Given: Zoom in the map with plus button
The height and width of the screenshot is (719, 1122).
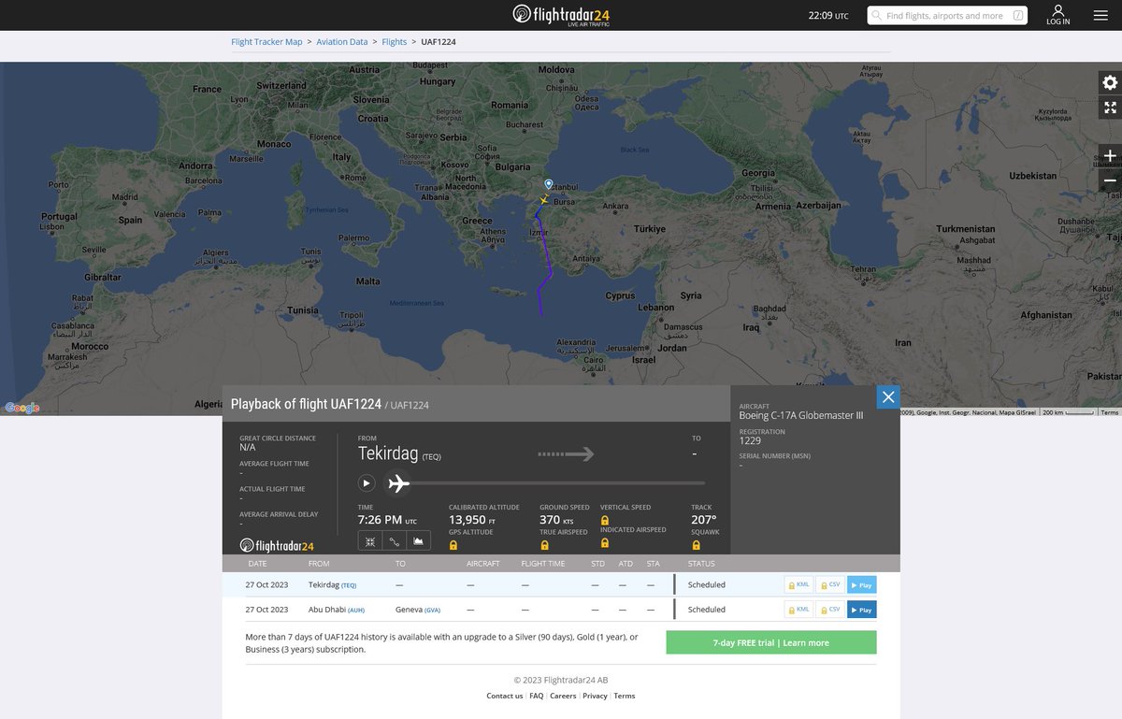Looking at the screenshot, I should (x=1110, y=155).
